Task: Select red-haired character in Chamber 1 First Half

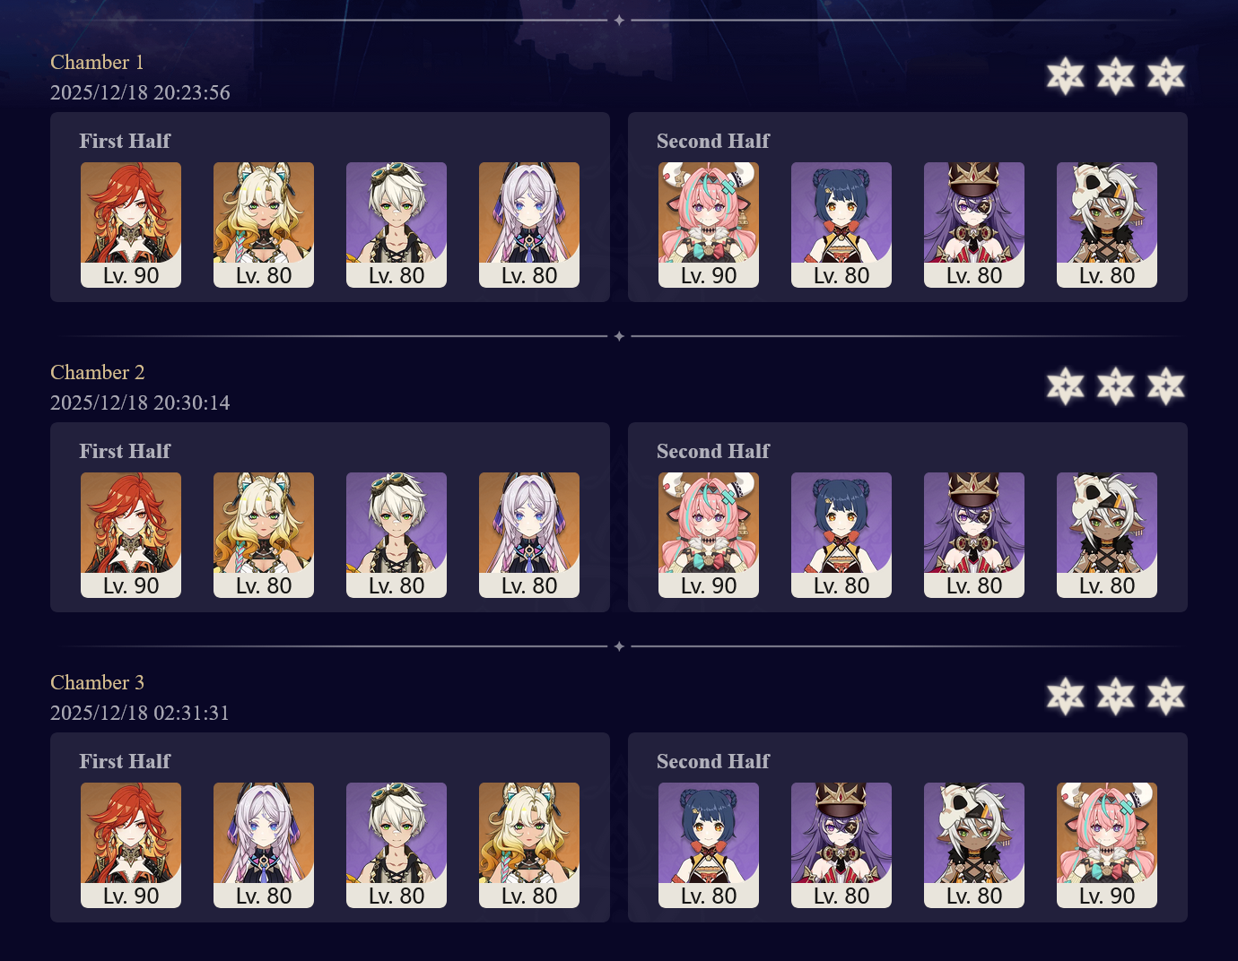Action: pyautogui.click(x=131, y=225)
